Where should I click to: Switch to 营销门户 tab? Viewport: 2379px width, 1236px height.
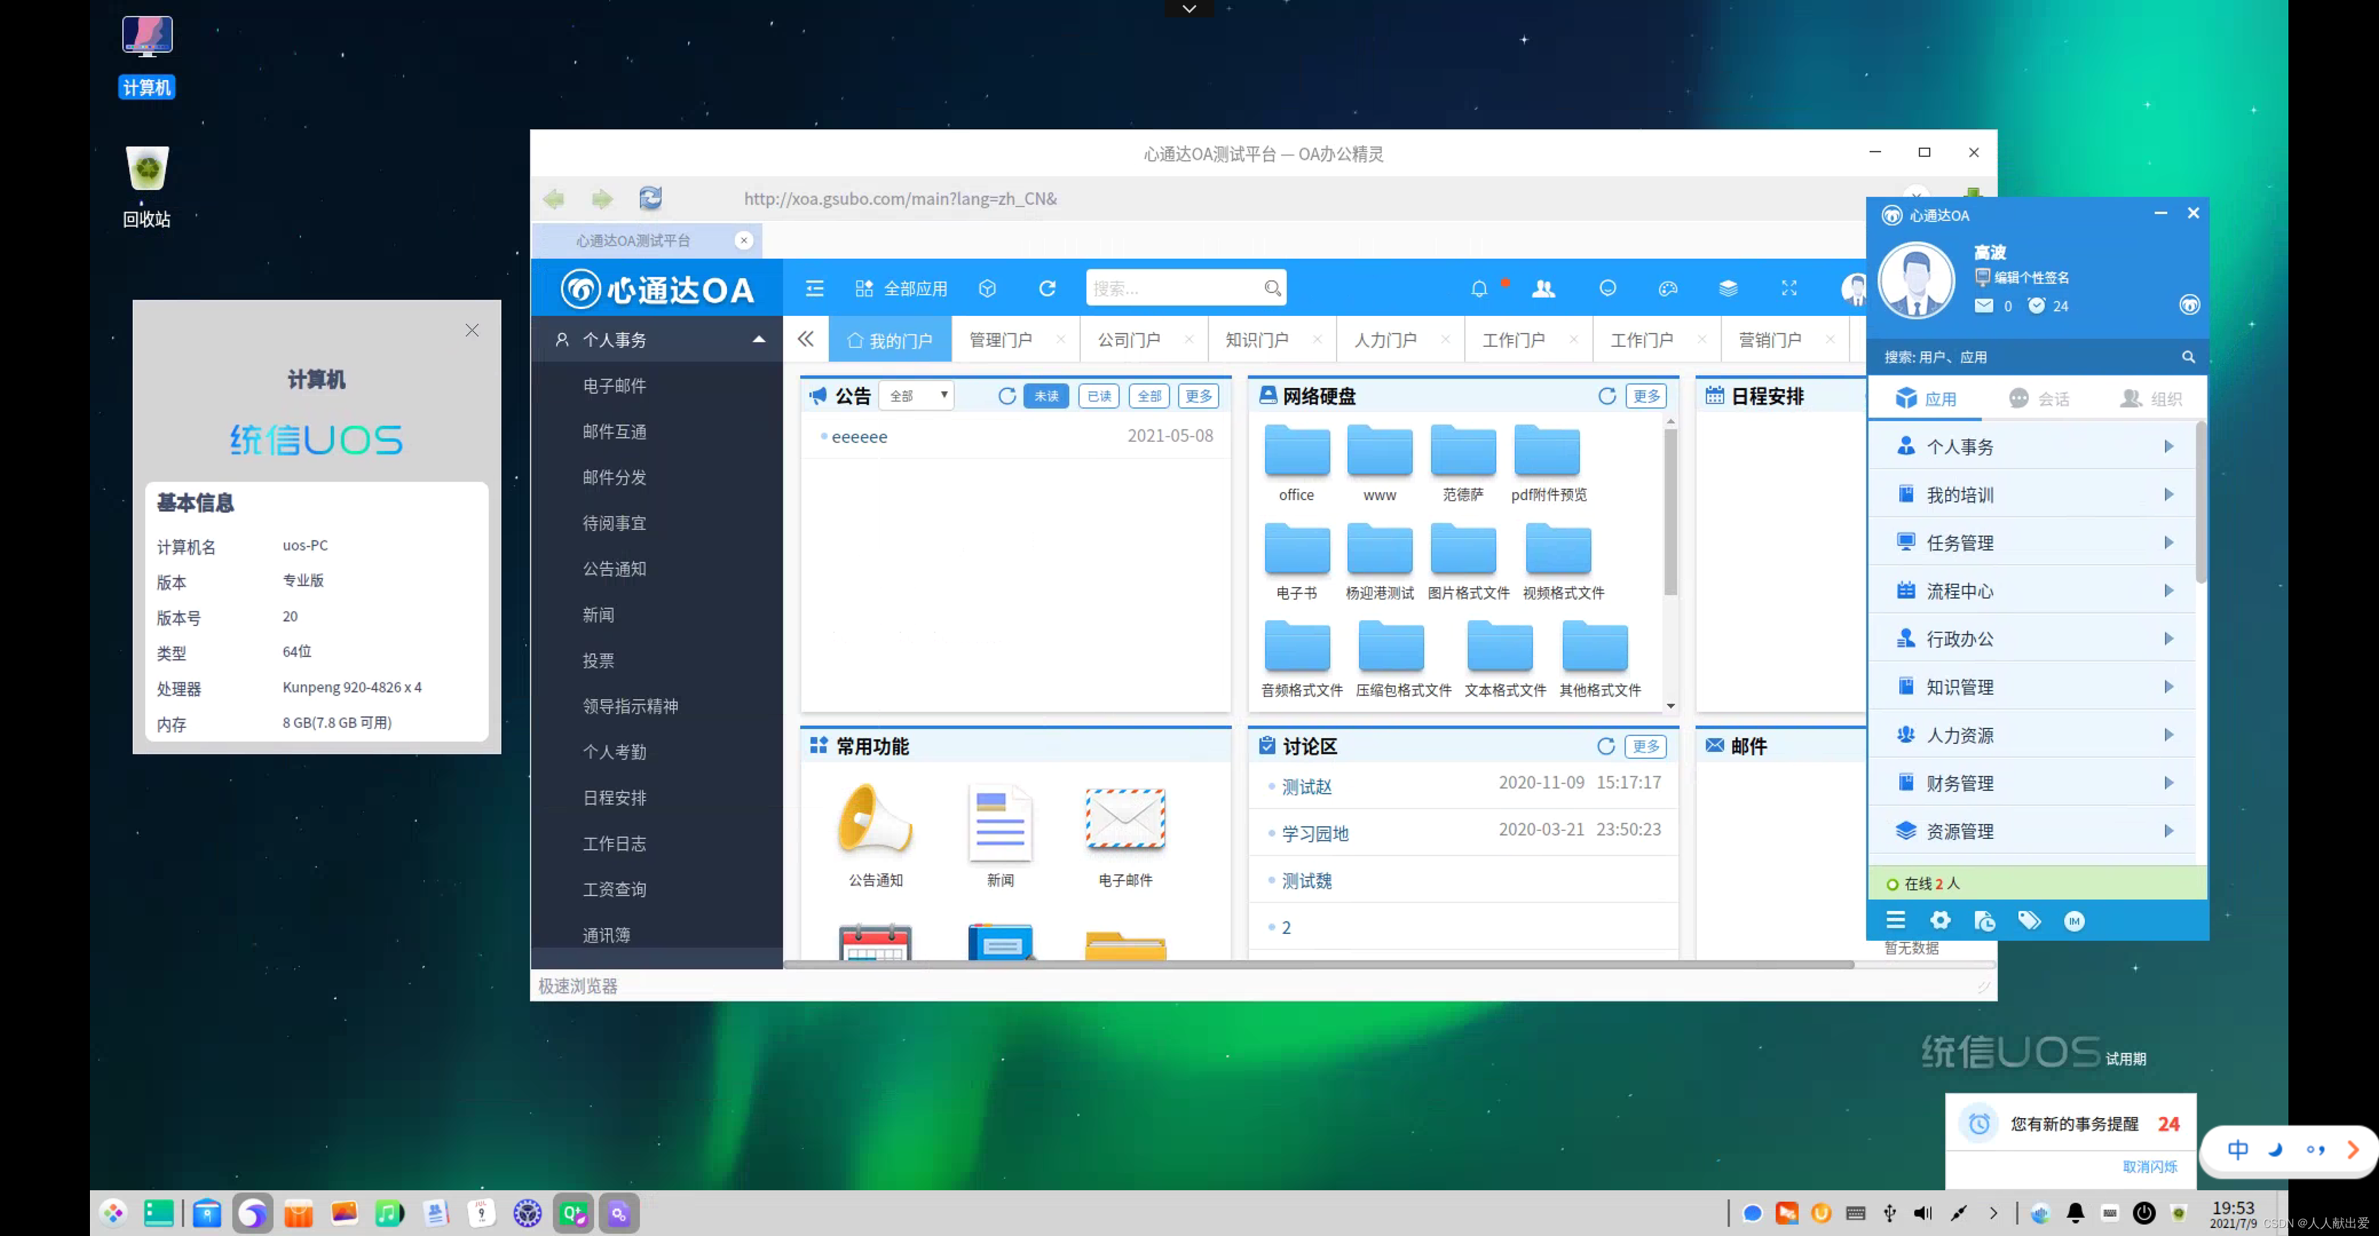click(x=1769, y=341)
